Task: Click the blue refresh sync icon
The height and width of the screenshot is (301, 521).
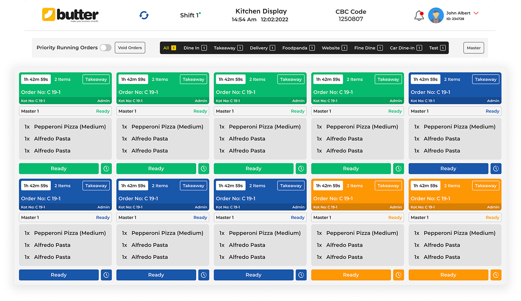Action: 144,15
